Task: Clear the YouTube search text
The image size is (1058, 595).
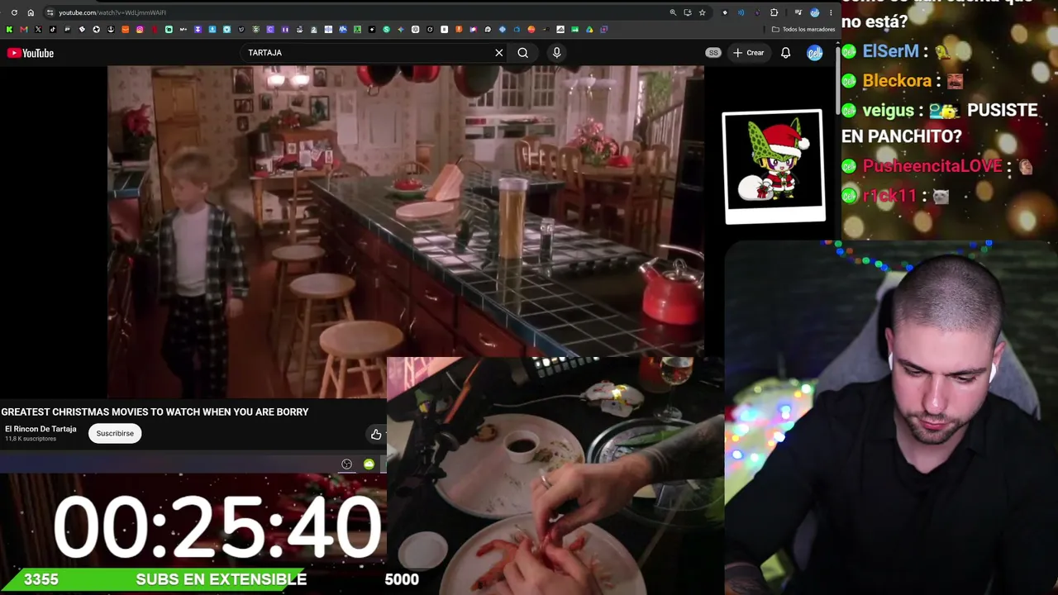Action: tap(499, 53)
